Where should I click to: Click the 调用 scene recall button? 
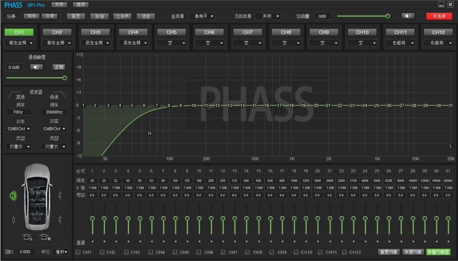coord(32,16)
